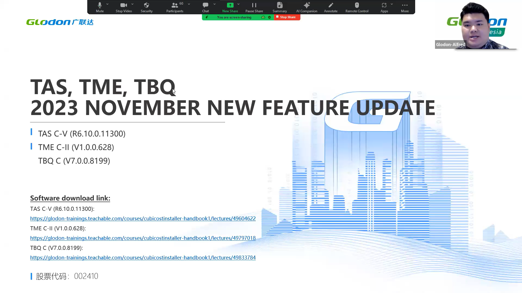
Task: Open meeting Summary
Action: (x=280, y=7)
